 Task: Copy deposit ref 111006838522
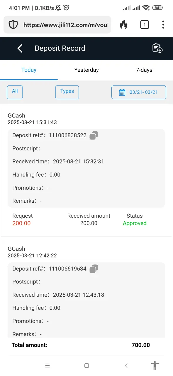coord(94,135)
